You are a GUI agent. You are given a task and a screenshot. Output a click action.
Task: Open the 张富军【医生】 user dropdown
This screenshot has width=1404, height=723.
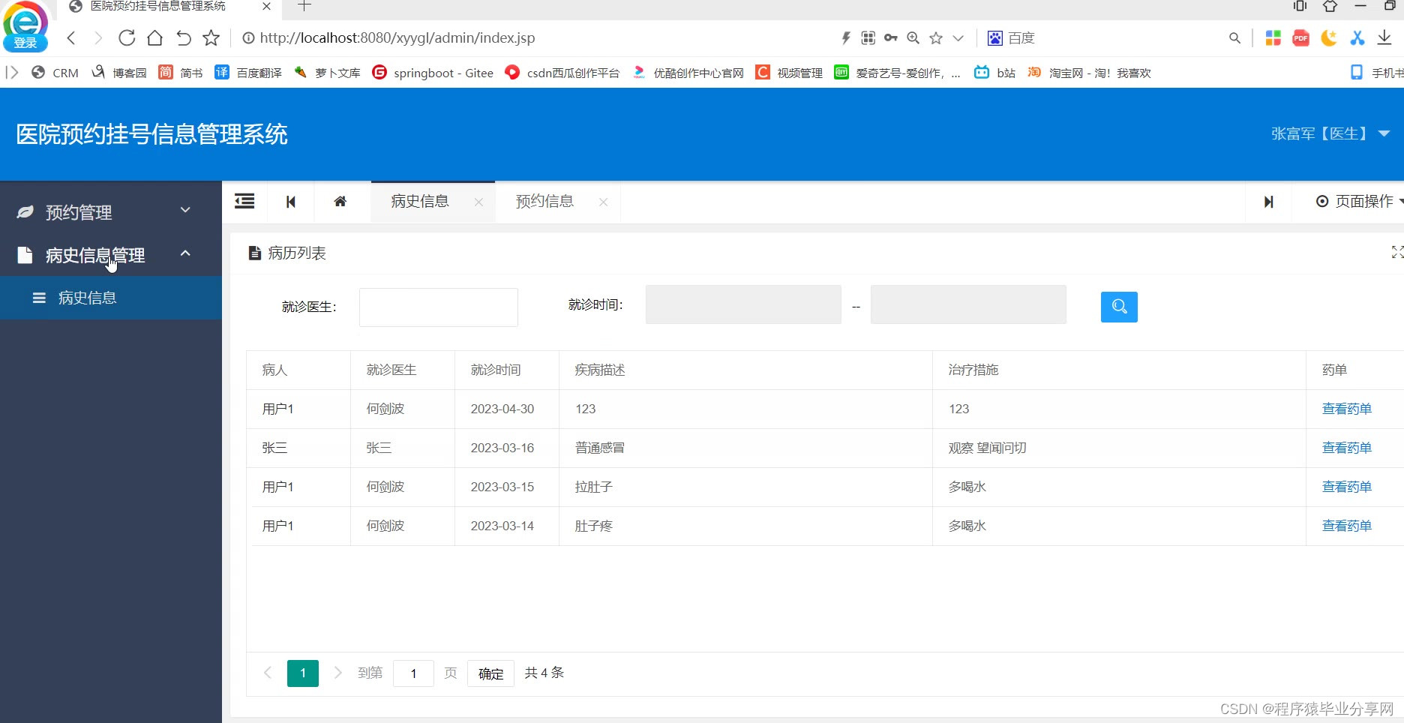point(1330,133)
